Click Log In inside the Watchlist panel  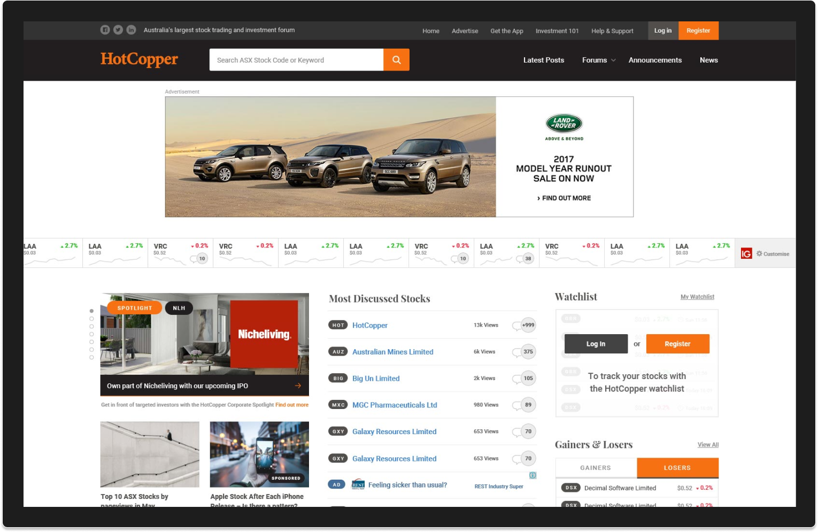tap(596, 344)
